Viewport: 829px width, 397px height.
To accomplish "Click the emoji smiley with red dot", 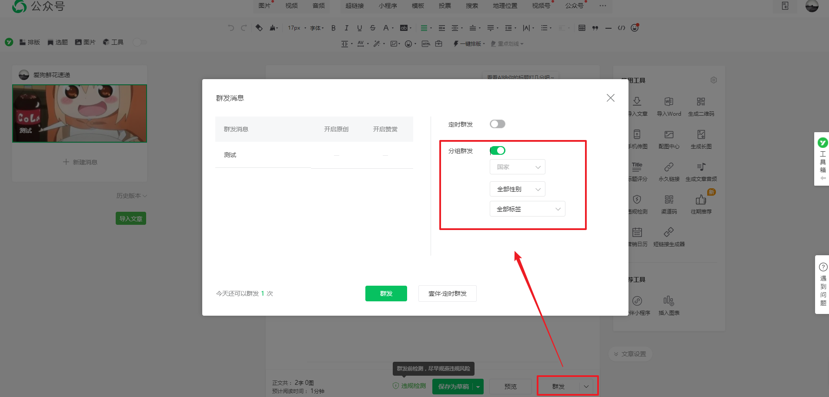I will tap(635, 28).
